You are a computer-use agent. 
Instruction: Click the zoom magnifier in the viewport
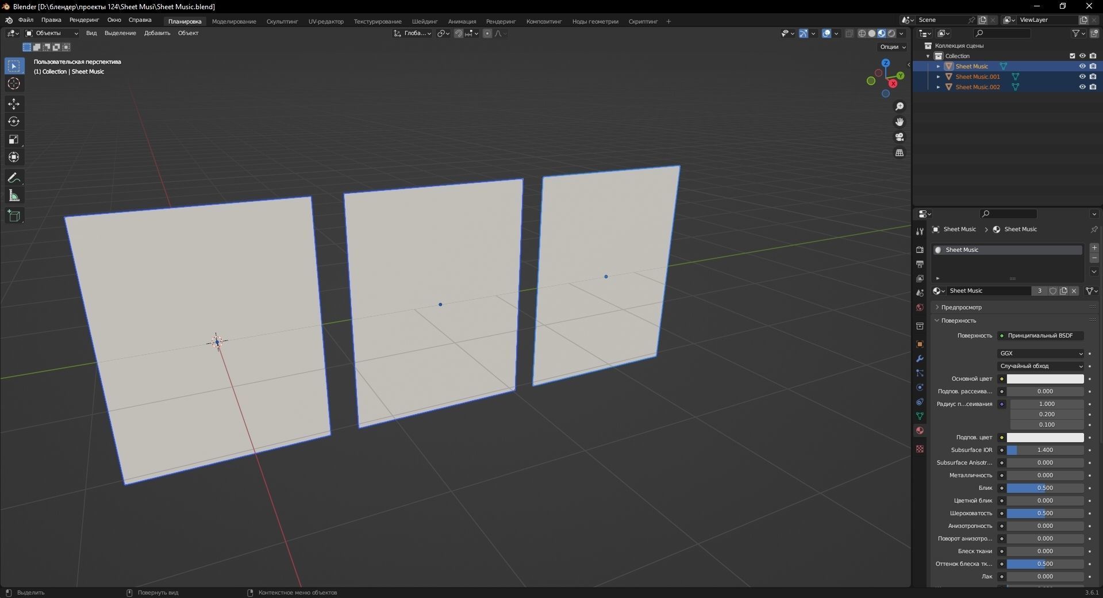tap(900, 107)
